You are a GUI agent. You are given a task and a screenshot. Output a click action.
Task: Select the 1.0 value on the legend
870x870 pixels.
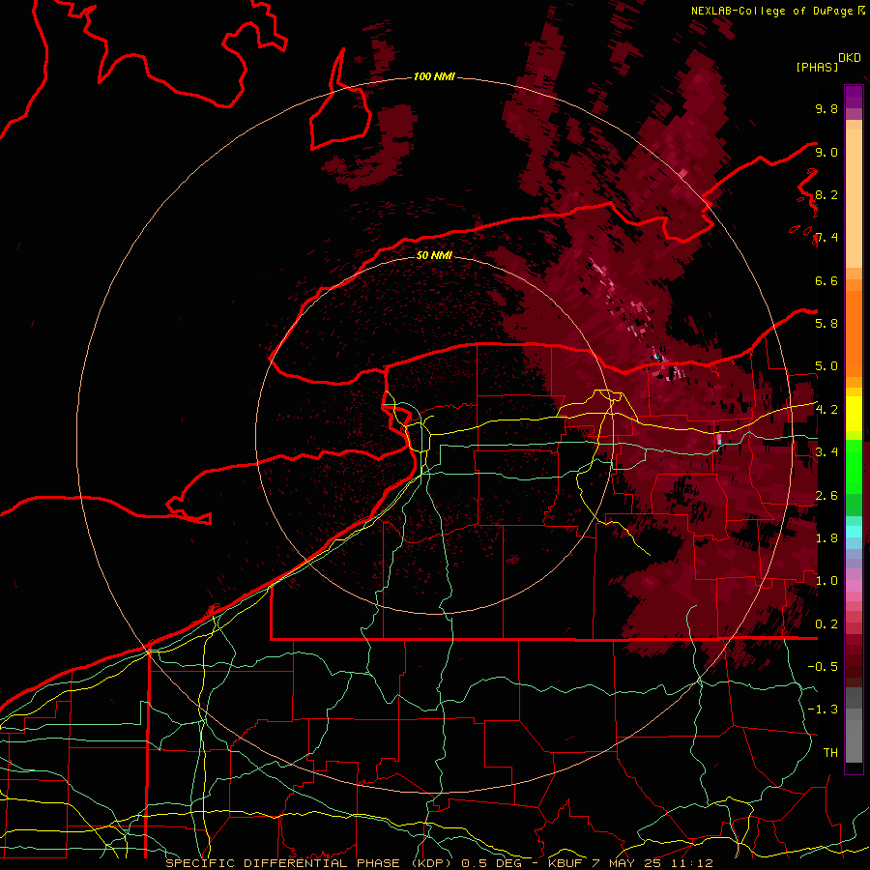(826, 581)
